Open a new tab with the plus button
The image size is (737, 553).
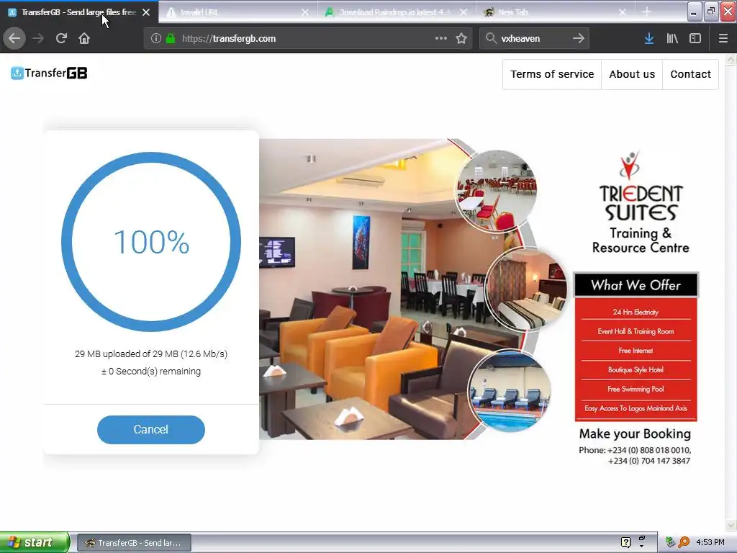(647, 12)
